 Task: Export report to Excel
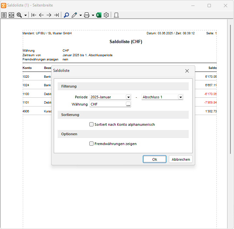[99, 15]
